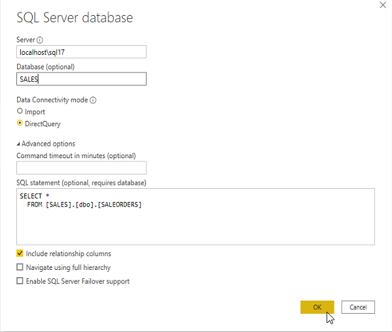Enable Navigate using full hierarchy
The image size is (392, 332).
(x=20, y=267)
